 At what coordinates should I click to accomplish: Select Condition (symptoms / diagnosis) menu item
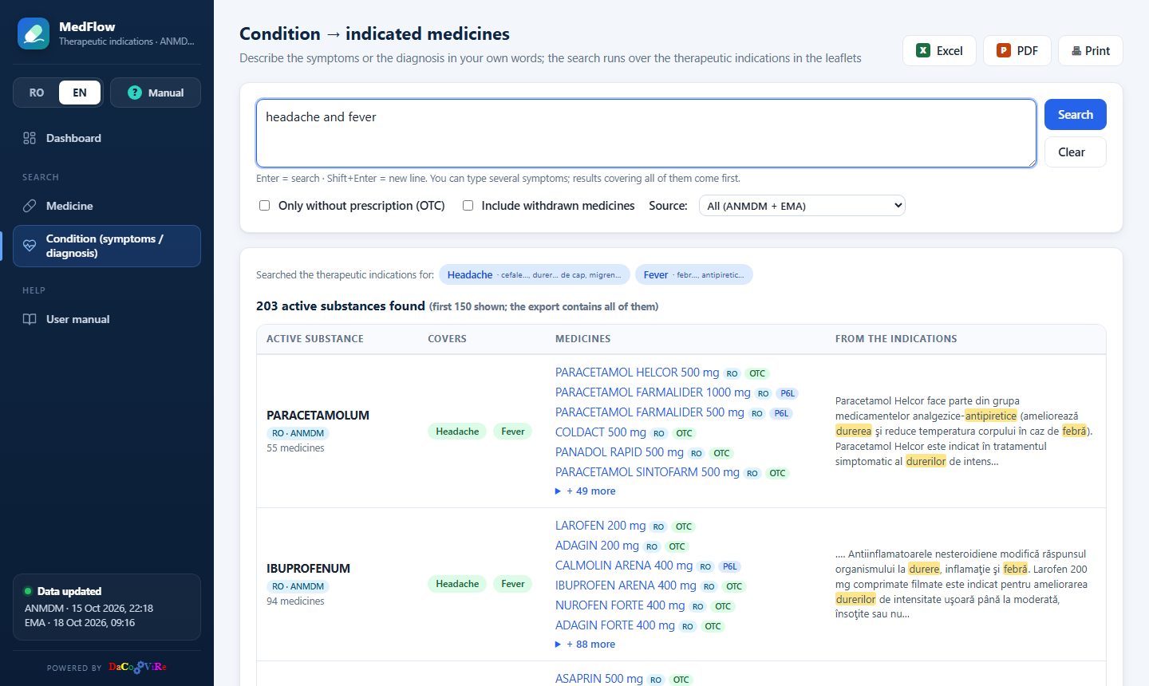(107, 246)
